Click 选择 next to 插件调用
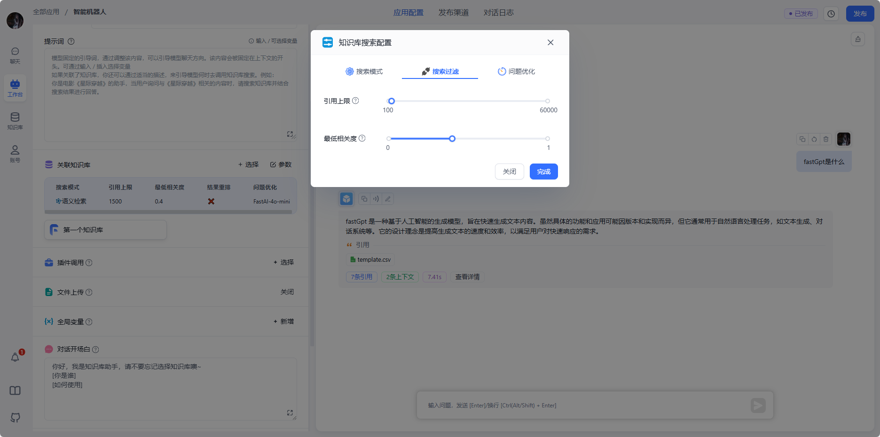Image resolution: width=880 pixels, height=437 pixels. pyautogui.click(x=283, y=262)
